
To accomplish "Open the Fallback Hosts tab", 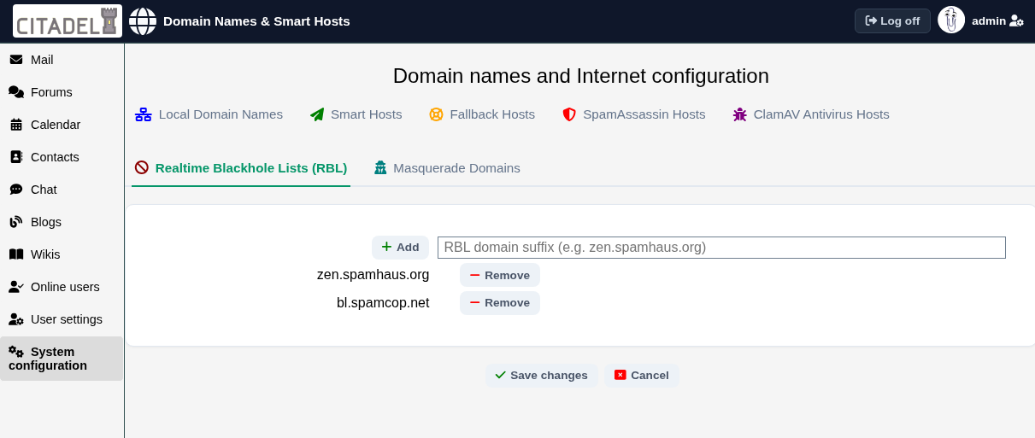I will 482,114.
